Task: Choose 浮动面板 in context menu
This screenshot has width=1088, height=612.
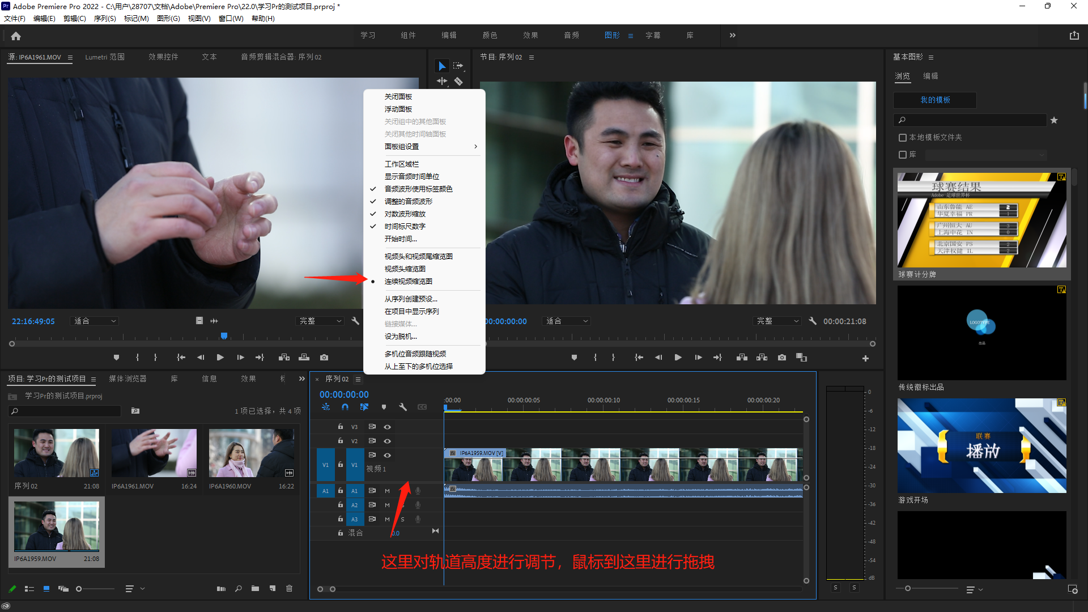Action: (x=398, y=109)
